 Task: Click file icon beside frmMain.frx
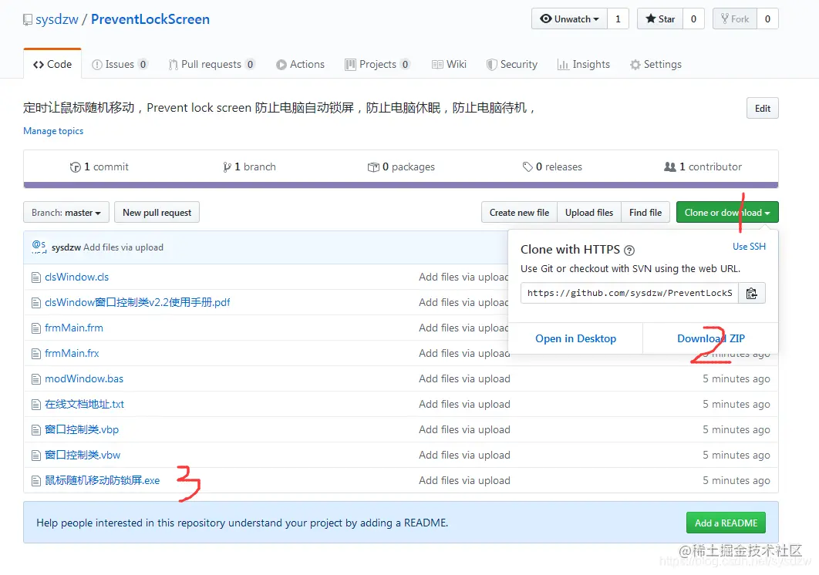36,354
